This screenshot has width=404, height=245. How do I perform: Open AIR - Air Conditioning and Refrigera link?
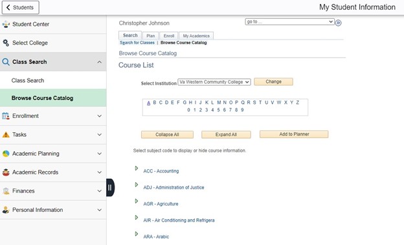179,220
